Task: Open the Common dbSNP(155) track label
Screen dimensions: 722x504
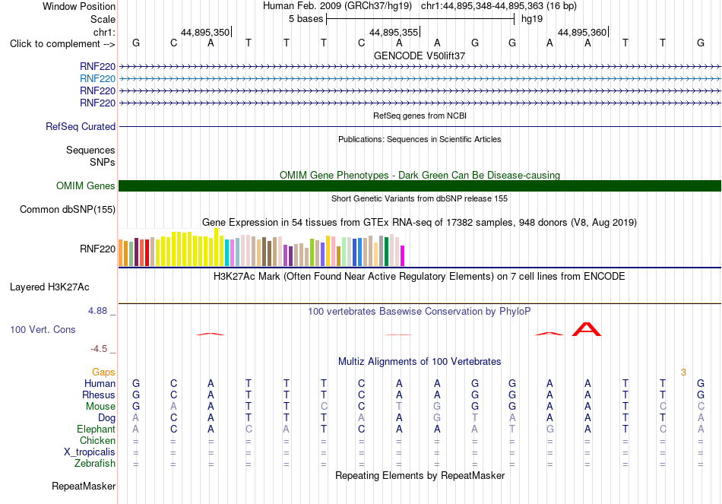Action: tap(68, 209)
